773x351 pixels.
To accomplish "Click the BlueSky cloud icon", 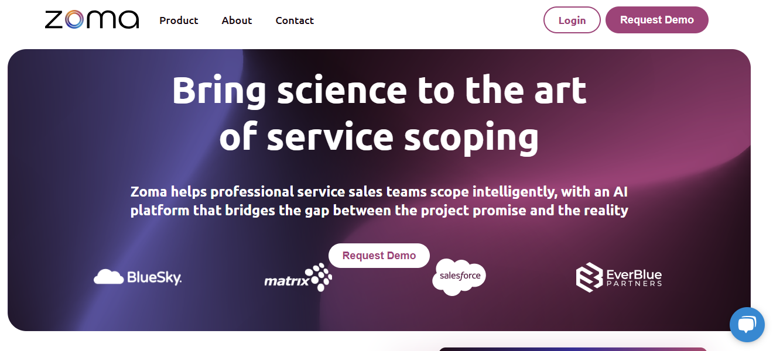I will [108, 277].
